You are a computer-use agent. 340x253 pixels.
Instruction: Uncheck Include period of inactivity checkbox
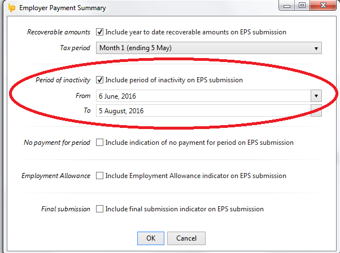point(99,80)
